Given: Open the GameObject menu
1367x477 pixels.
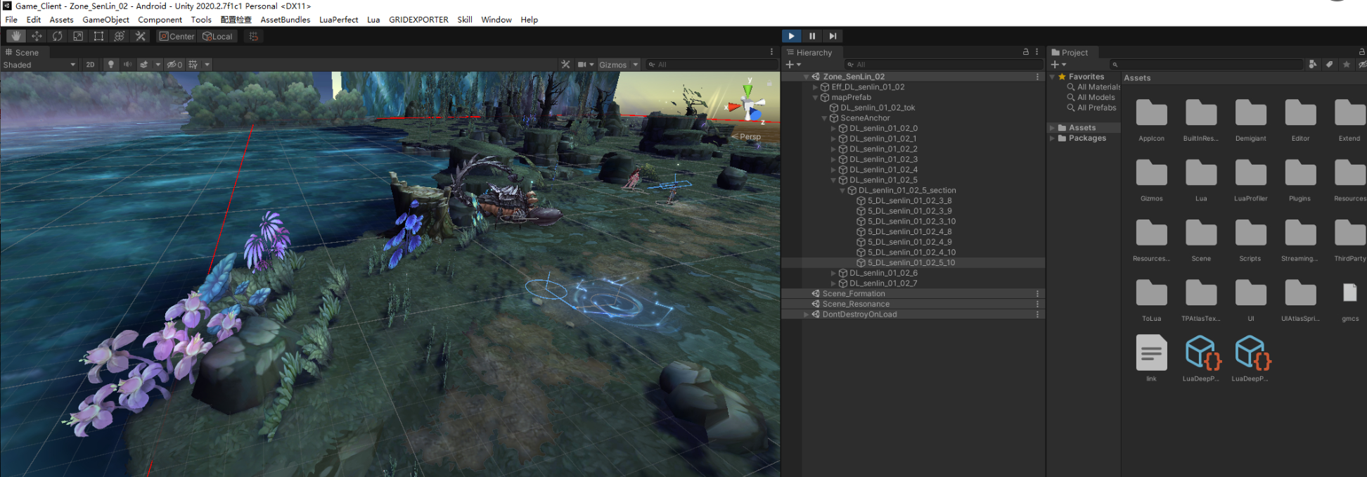Looking at the screenshot, I should (x=105, y=20).
